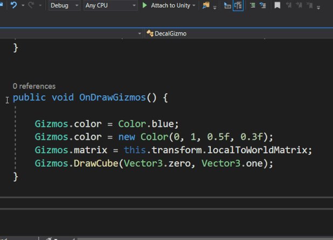The height and width of the screenshot is (240, 333).
Task: Click the closing brace of OnDrawGizmos
Action: pyautogui.click(x=16, y=177)
